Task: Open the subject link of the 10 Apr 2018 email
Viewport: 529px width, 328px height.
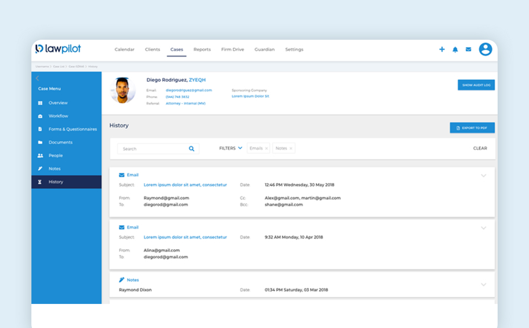Action: 185,237
